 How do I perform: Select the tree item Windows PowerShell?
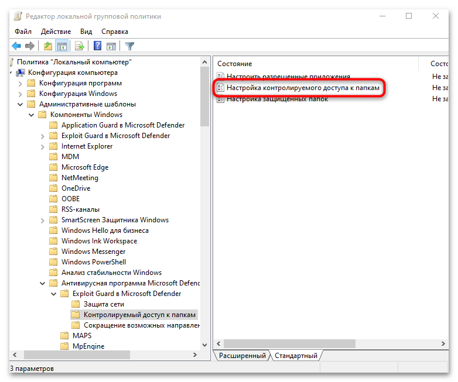(x=94, y=261)
